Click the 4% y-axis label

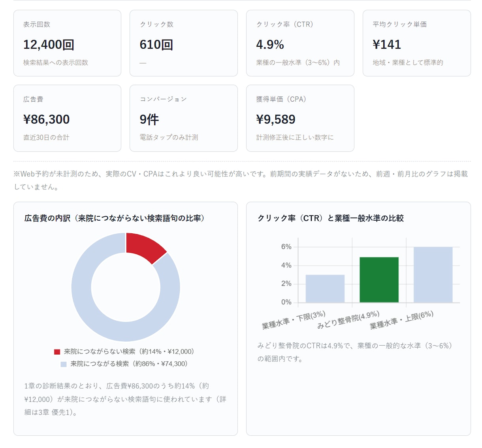(x=286, y=265)
